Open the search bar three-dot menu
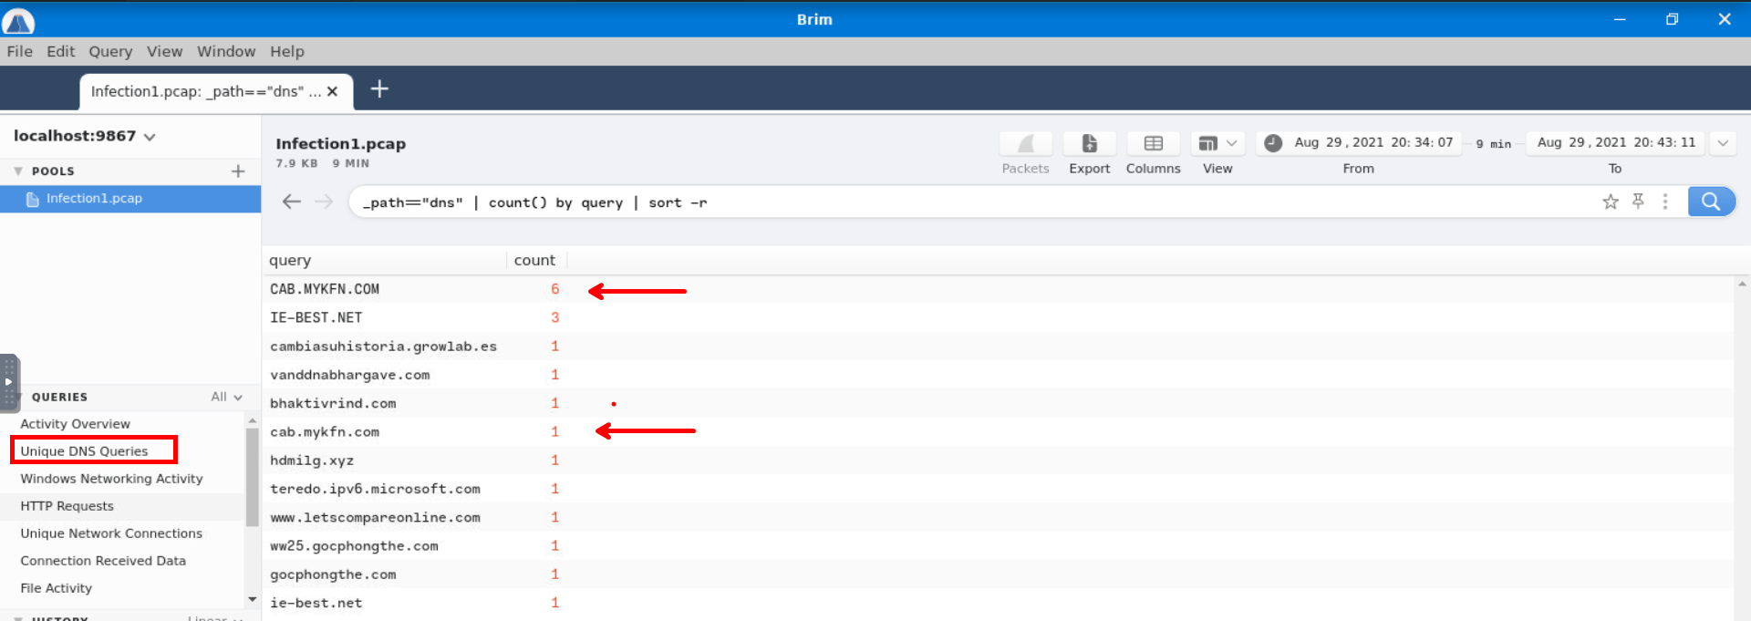The image size is (1751, 621). (x=1665, y=202)
